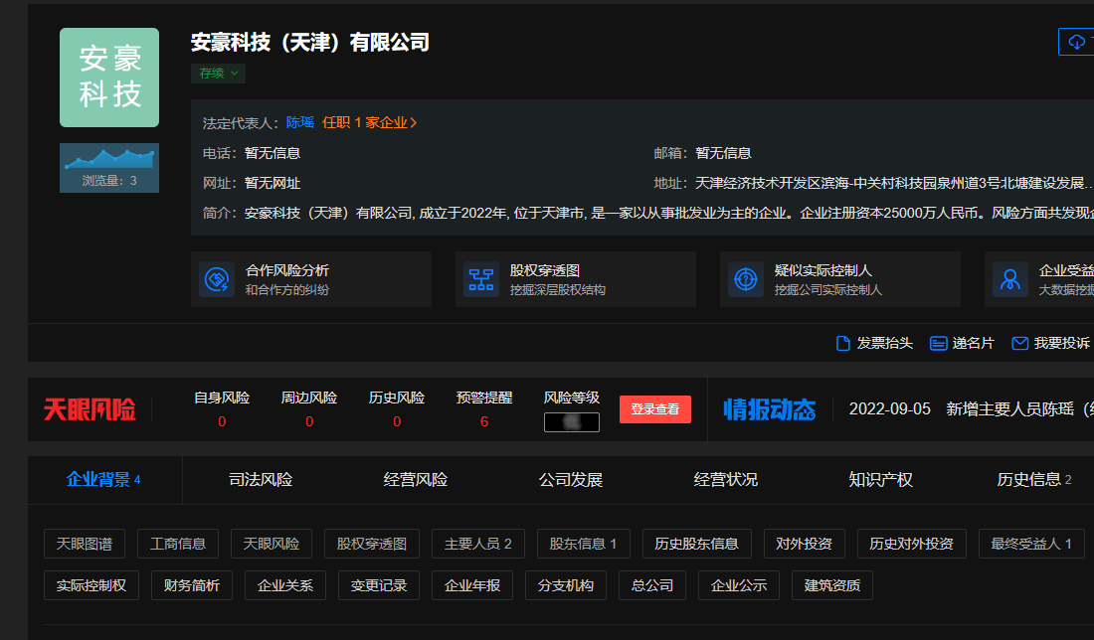Select the 天眼图谱 tag
1094x640 pixels.
[x=85, y=544]
